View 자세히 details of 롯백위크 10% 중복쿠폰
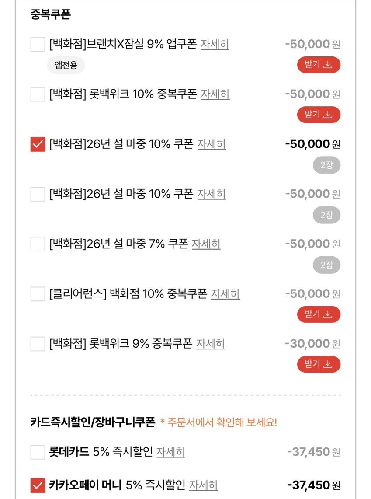This screenshot has width=371, height=499. [x=215, y=94]
